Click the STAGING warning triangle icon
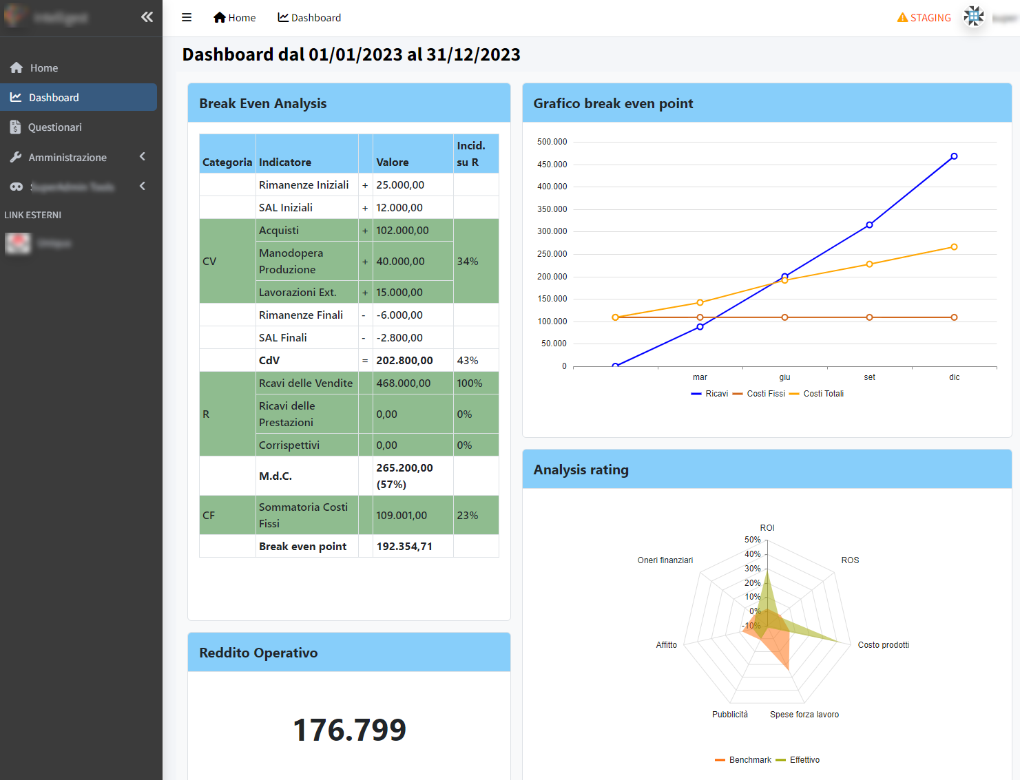 pyautogui.click(x=902, y=18)
